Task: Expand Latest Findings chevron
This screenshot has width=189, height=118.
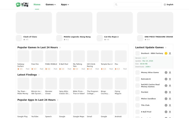Action: 39,75
